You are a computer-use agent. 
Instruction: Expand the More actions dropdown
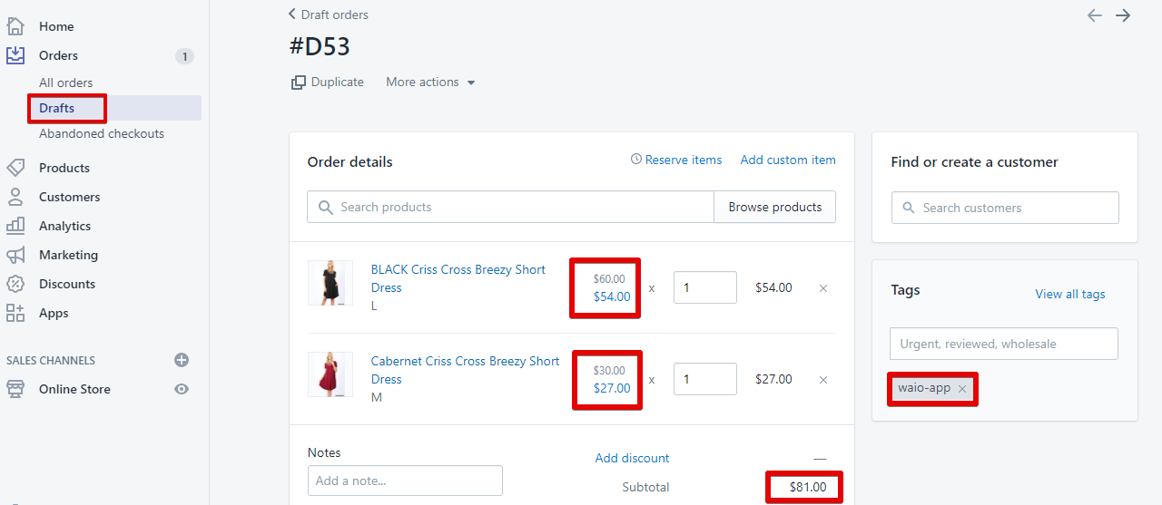[430, 82]
